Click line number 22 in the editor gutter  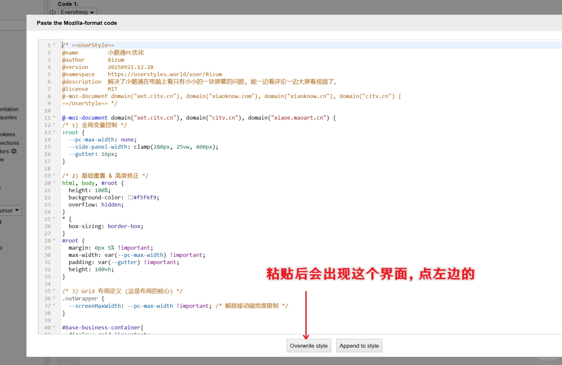tap(47, 197)
